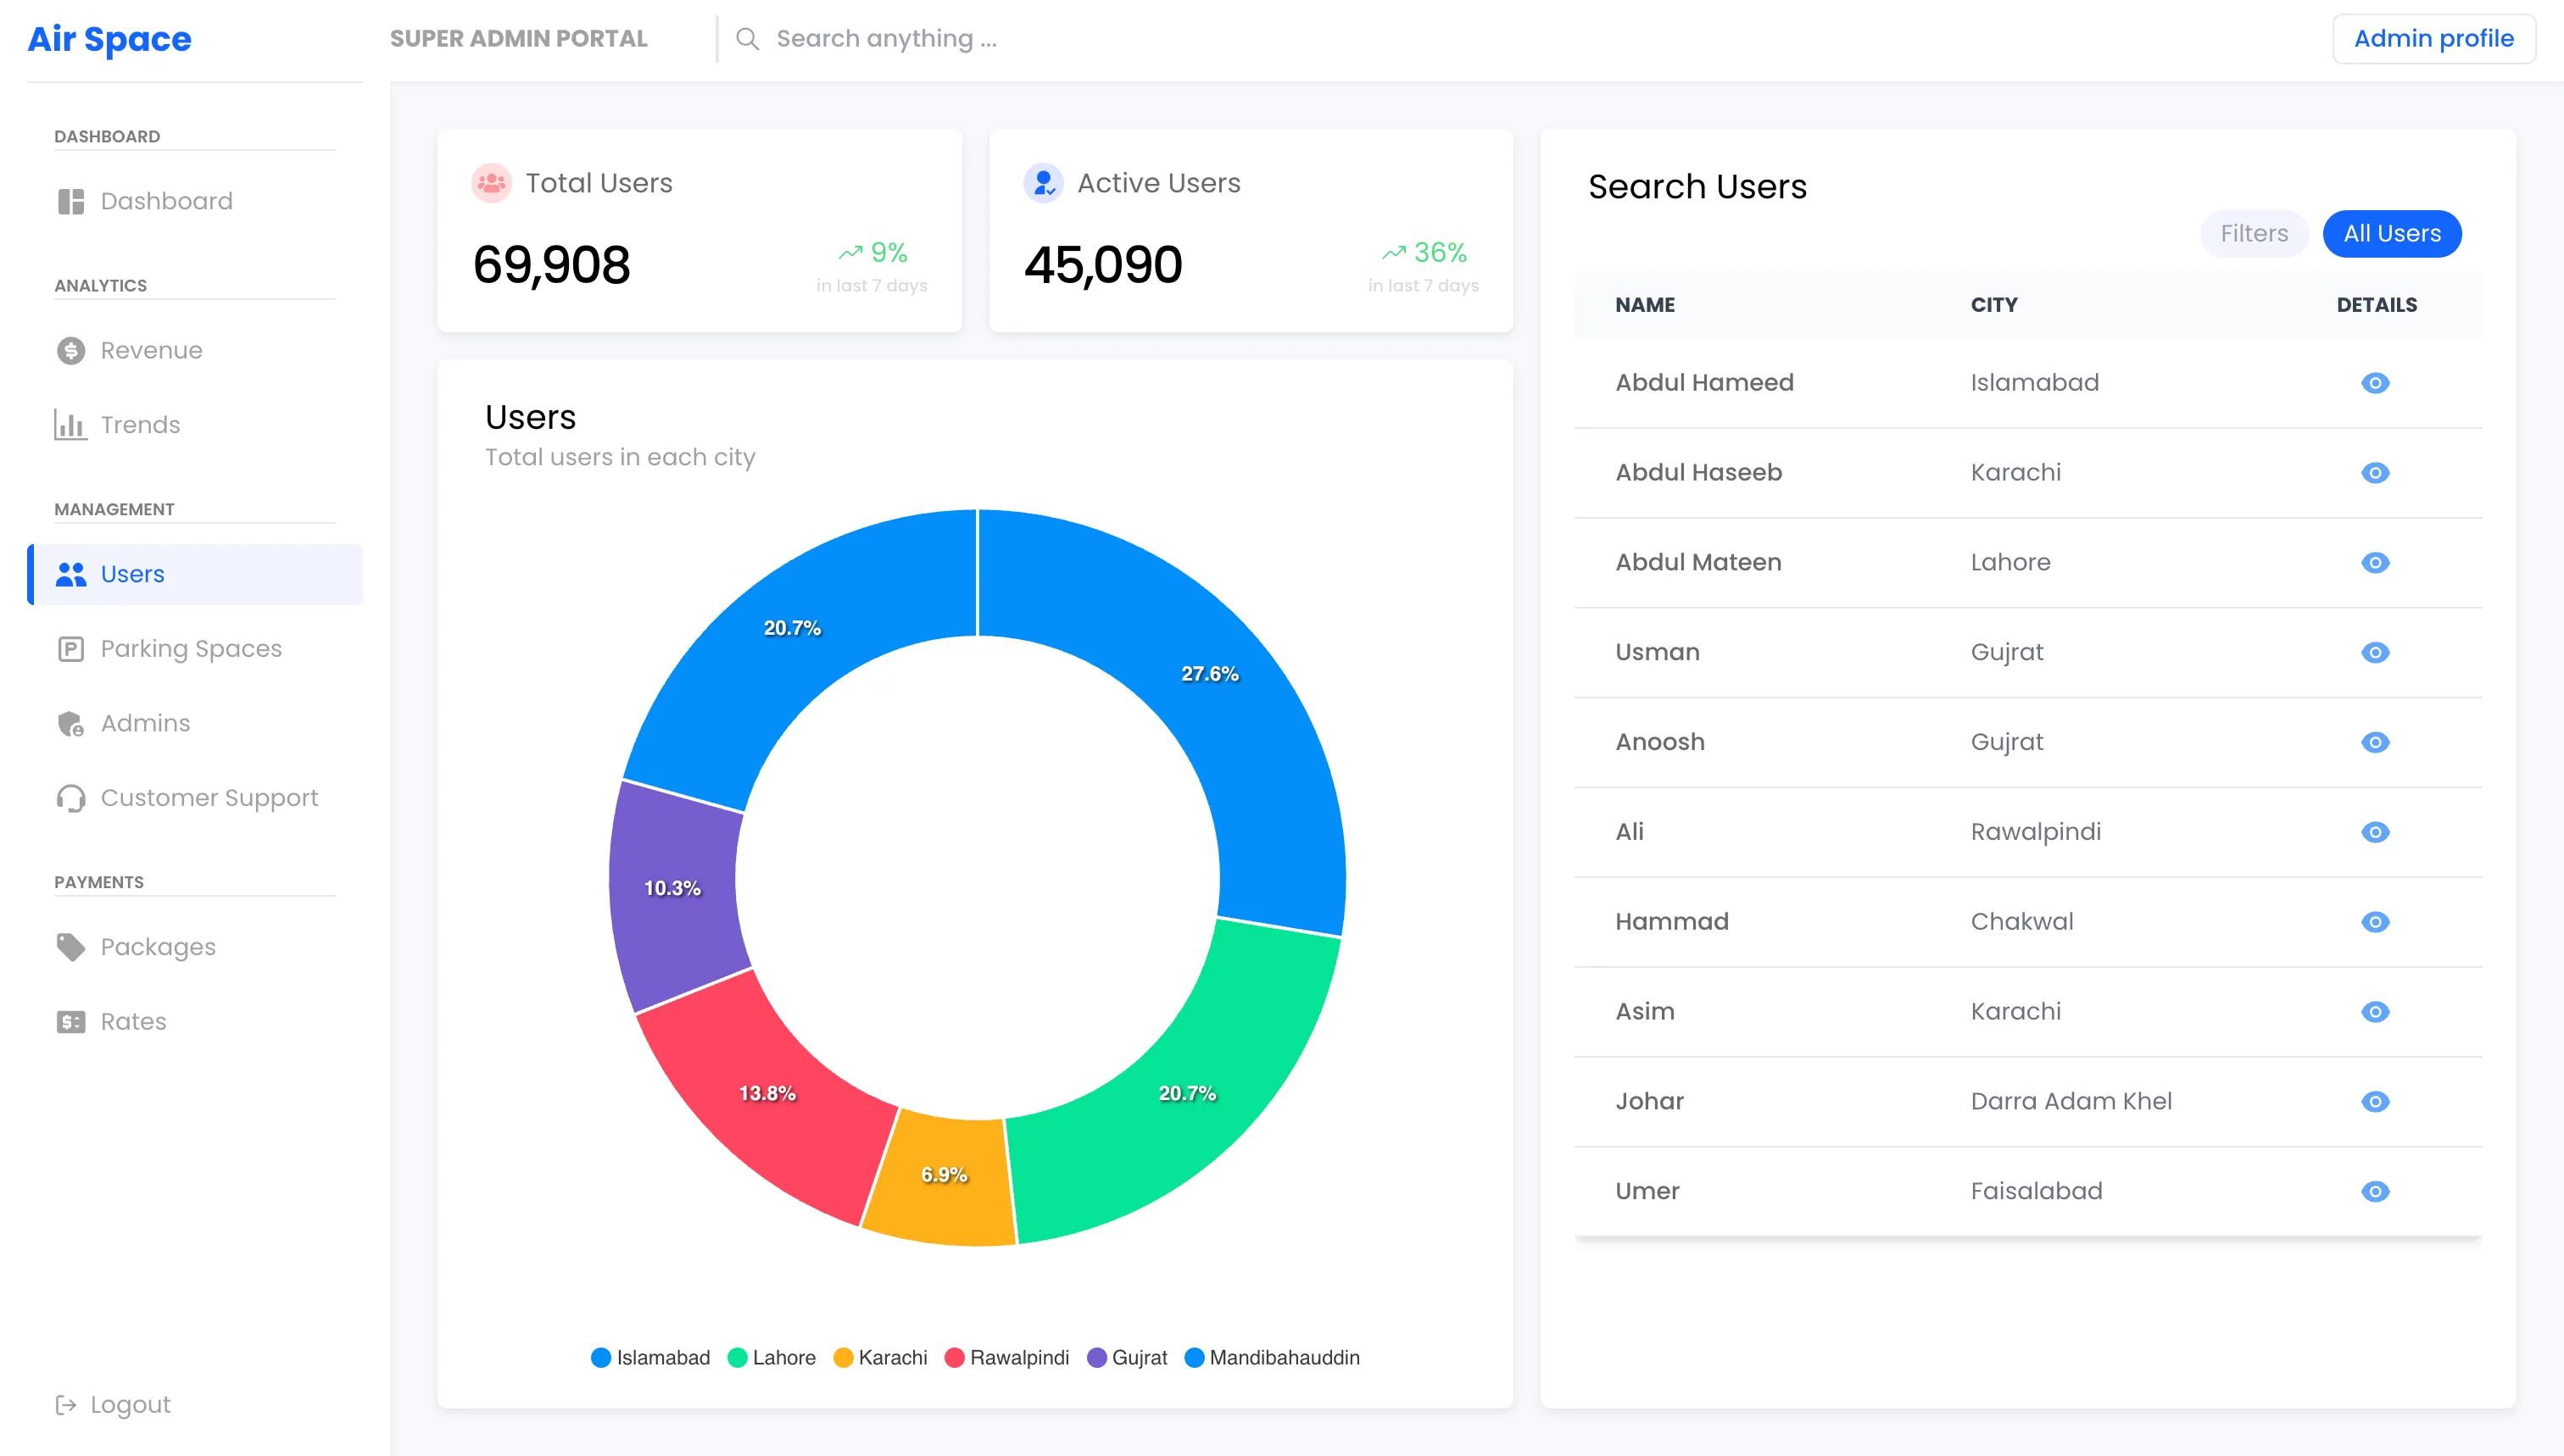Image resolution: width=2564 pixels, height=1456 pixels.
Task: Open Revenue via its dollar coin icon
Action: pos(70,350)
